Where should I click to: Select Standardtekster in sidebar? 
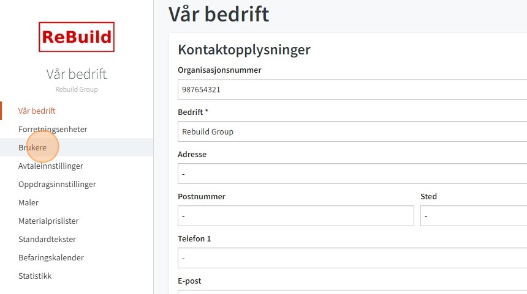(47, 240)
